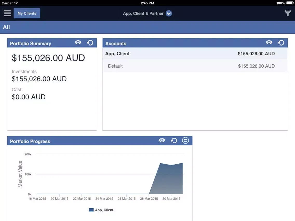Screen dimensions: 295x221
Task: Maximize the Portfolio Progress panel
Action: 185,141
